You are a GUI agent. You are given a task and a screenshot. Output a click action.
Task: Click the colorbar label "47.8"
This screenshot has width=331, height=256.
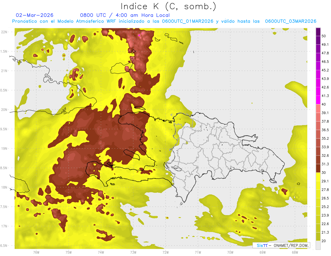[325, 53]
